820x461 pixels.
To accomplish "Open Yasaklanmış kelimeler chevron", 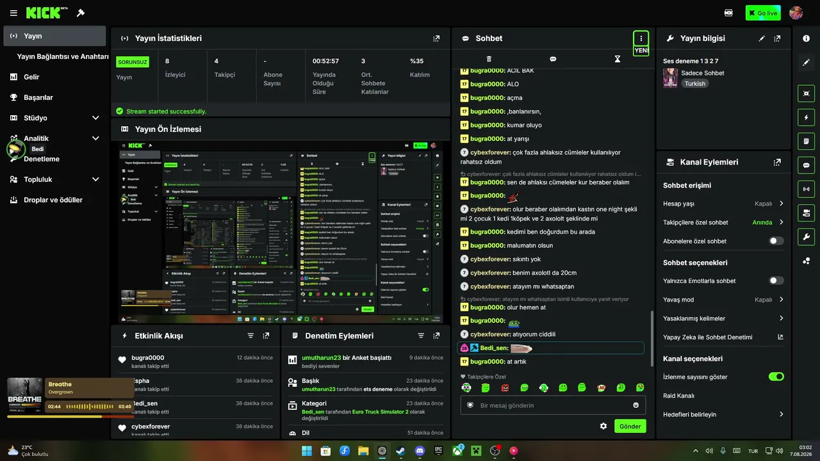I will click(x=781, y=318).
